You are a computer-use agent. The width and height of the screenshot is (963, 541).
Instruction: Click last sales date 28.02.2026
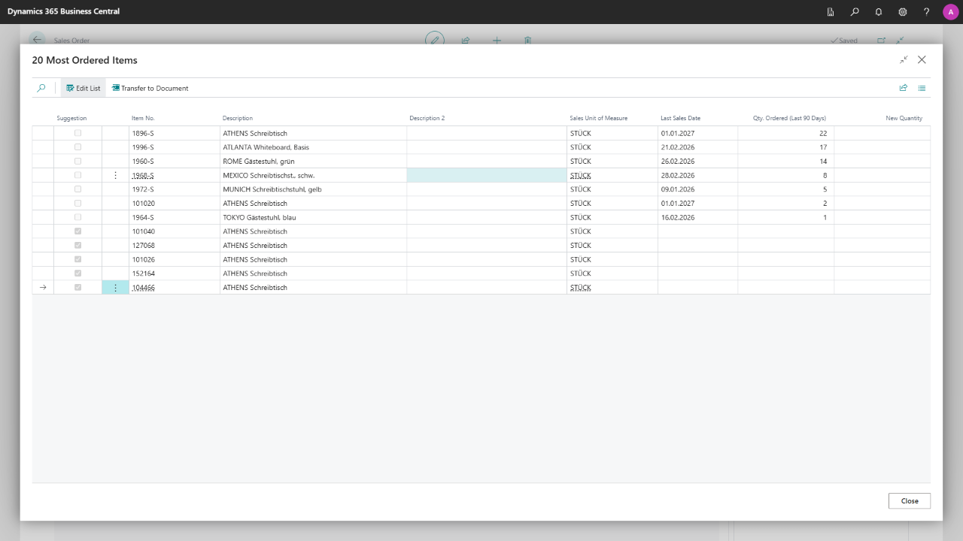[678, 175]
